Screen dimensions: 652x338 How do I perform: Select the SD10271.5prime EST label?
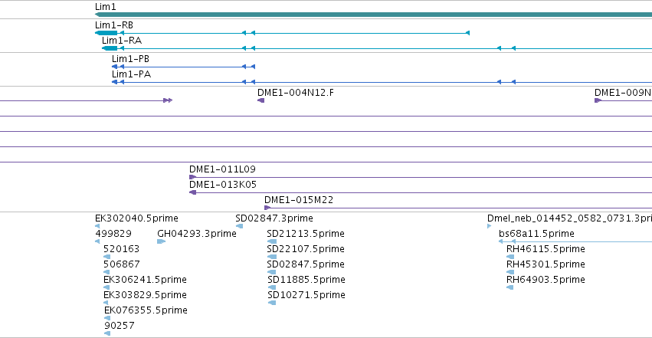pos(306,295)
